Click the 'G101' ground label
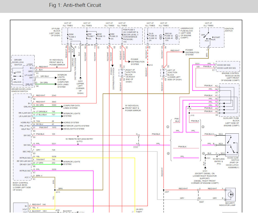Screen dimensions: 258x221 [205, 171]
